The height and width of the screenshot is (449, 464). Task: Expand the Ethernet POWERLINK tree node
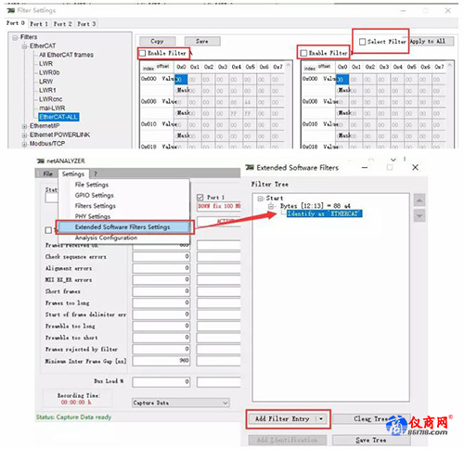click(x=24, y=135)
